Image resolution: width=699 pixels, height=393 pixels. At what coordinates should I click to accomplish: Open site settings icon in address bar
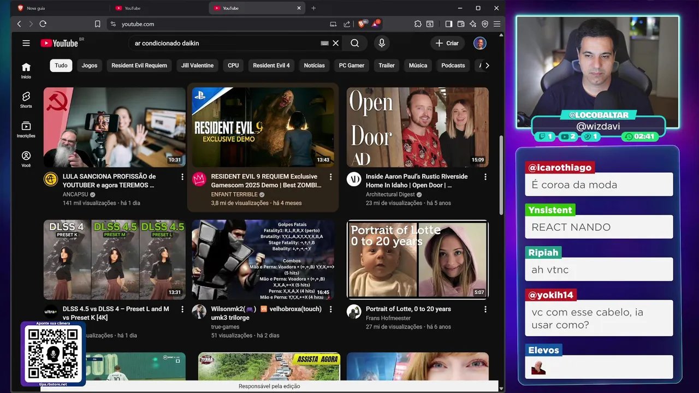tap(113, 24)
